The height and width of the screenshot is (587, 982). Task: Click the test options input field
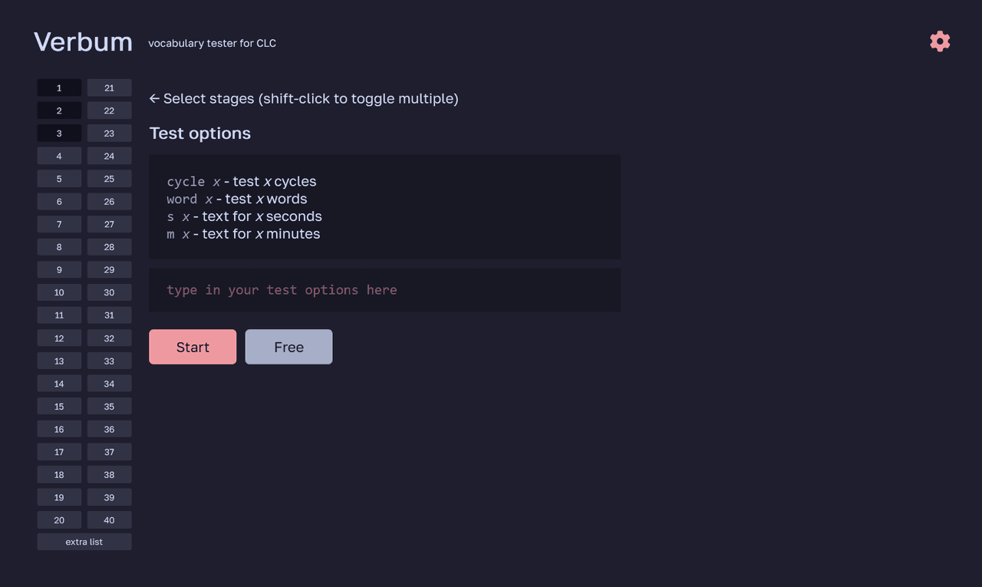tap(384, 290)
